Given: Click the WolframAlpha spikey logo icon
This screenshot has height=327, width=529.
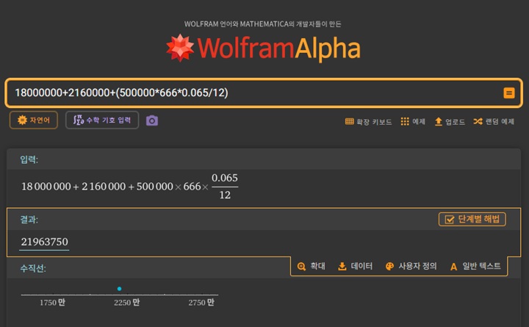Looking at the screenshot, I should (180, 48).
